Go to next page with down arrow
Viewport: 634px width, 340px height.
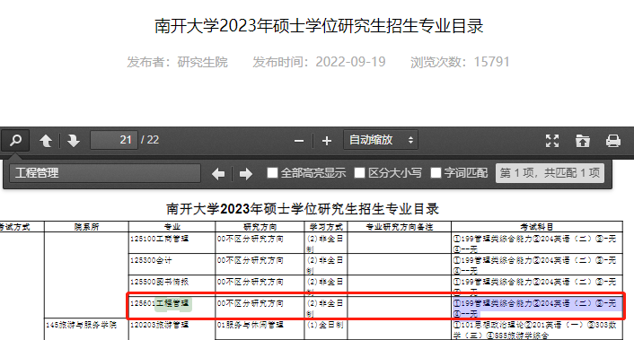click(73, 141)
